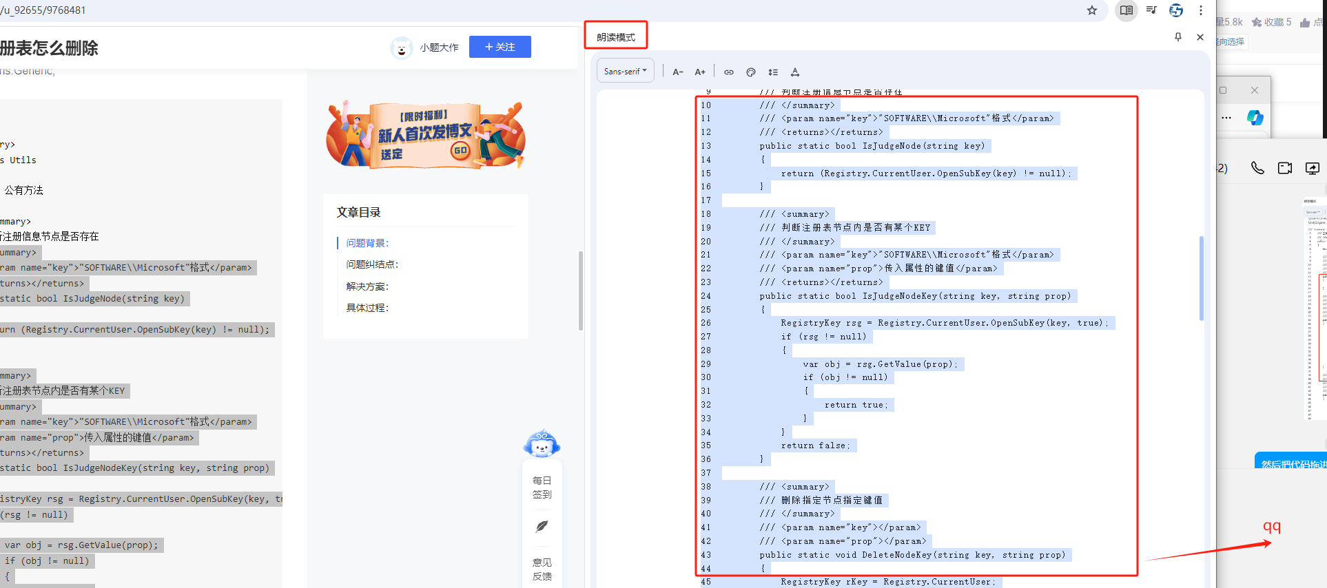Open the media control playlist icon

(x=1151, y=10)
